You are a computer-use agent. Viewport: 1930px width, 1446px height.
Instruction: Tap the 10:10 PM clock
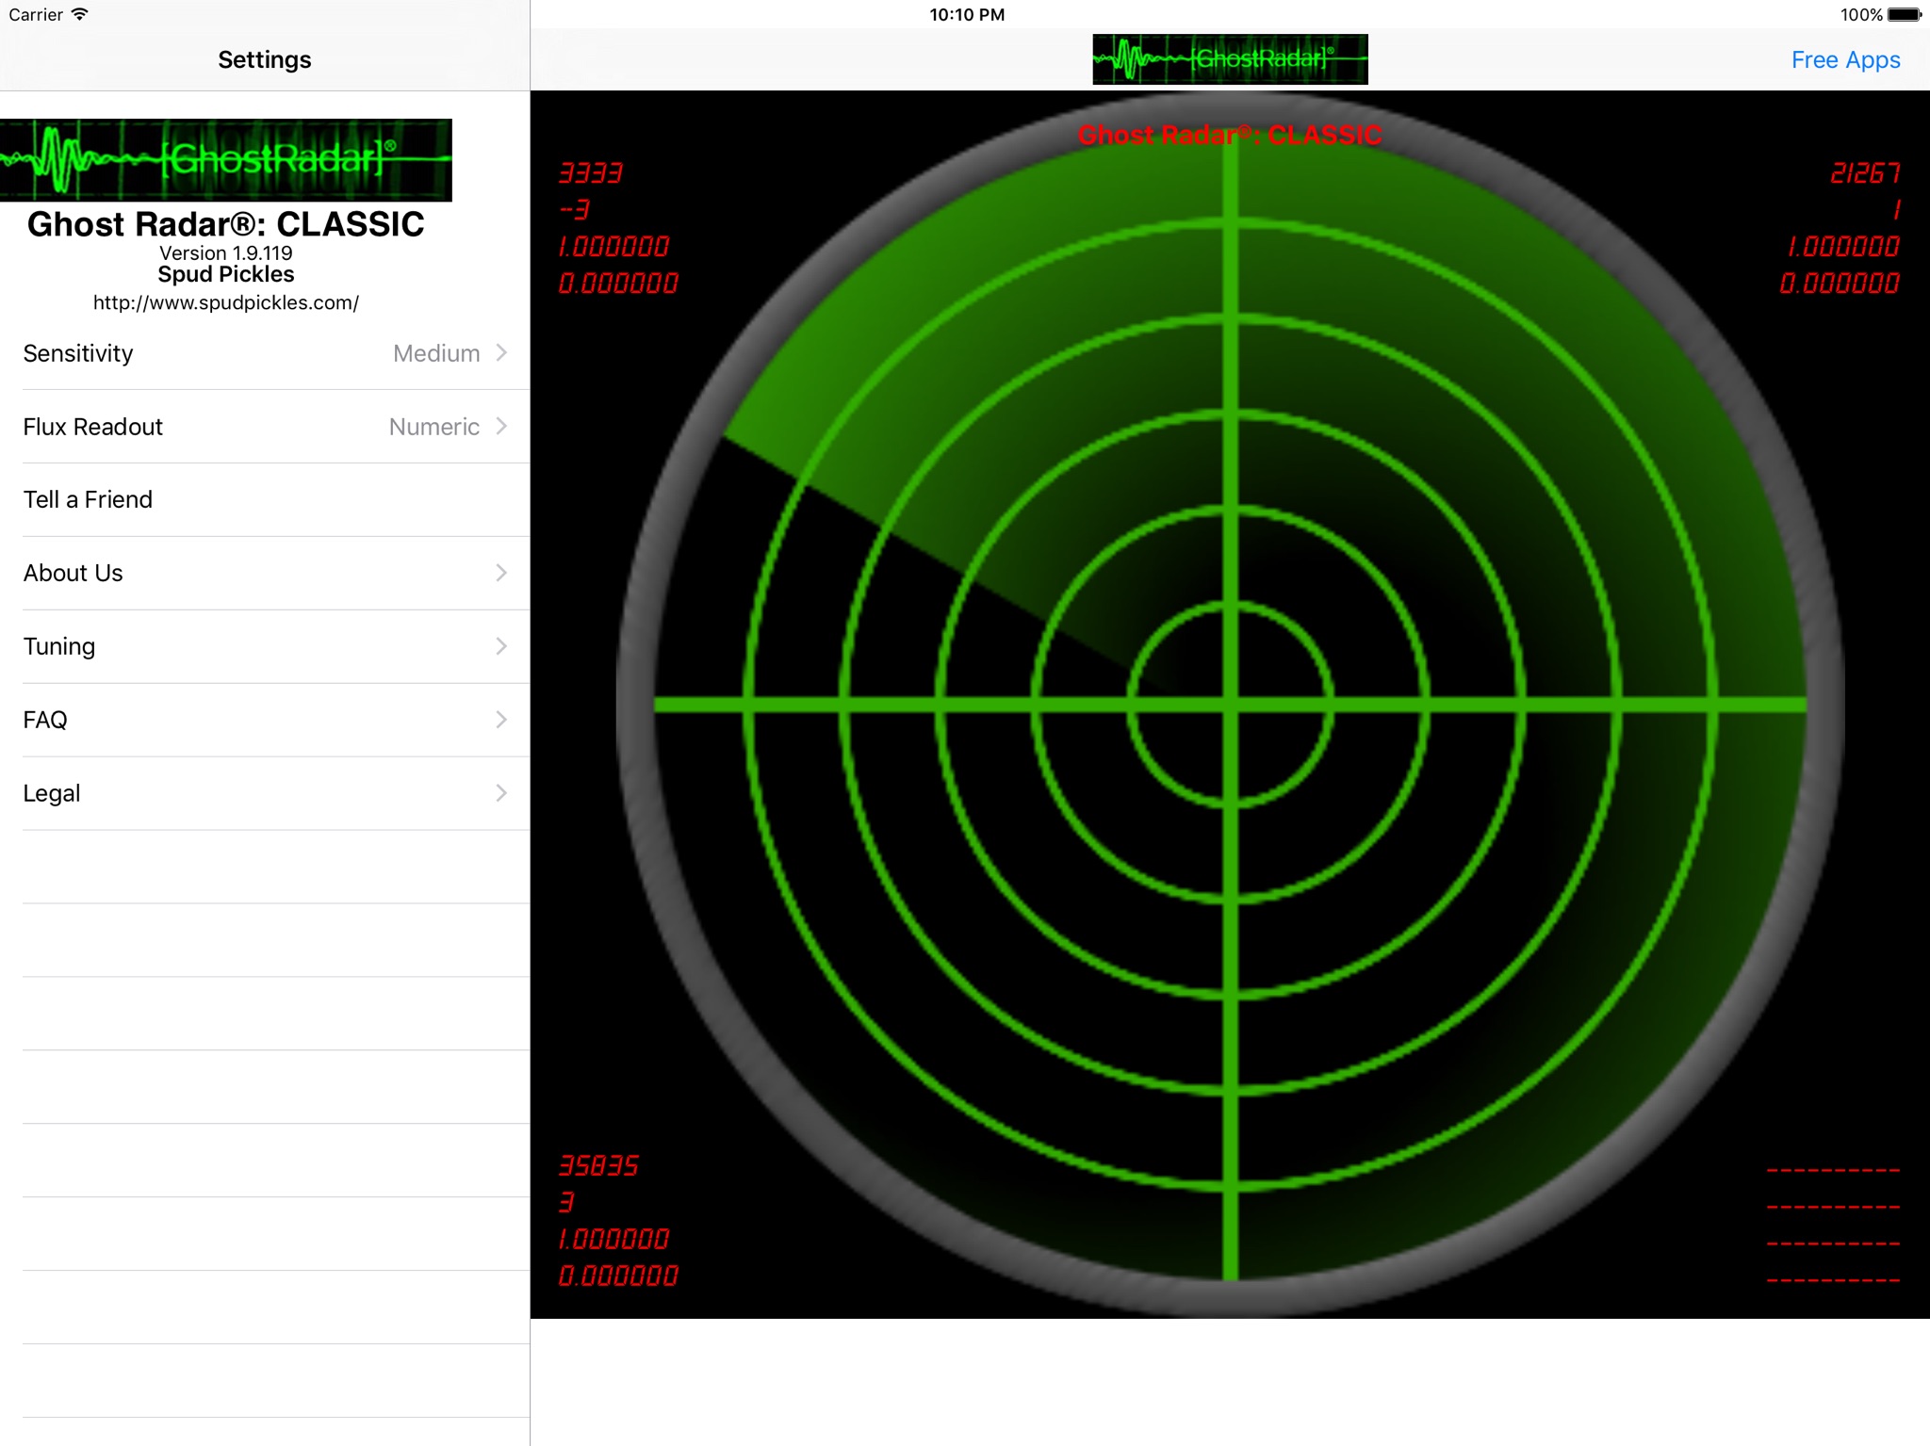(967, 15)
